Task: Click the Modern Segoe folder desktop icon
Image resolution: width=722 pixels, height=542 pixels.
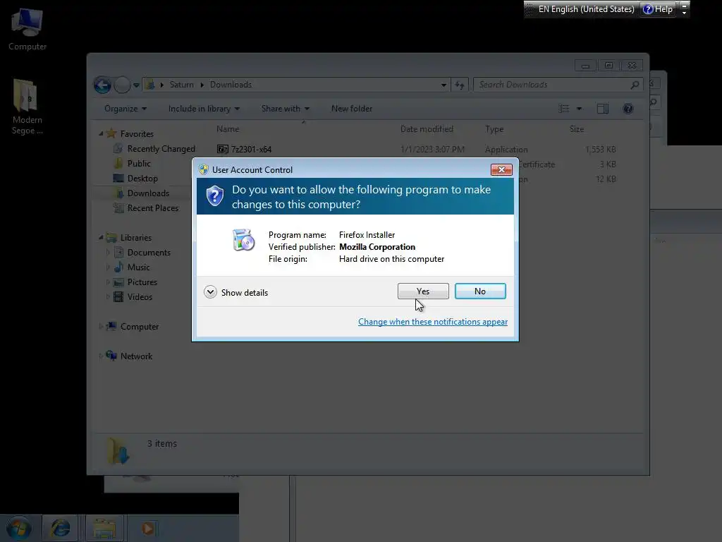Action: [27, 106]
